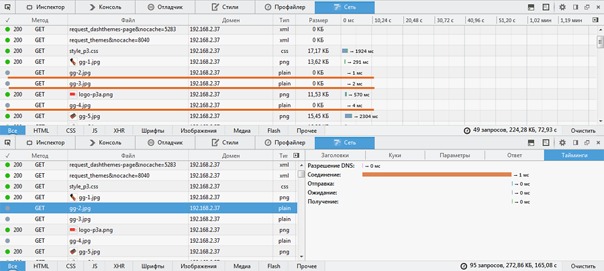Detach tools to separate window, 49-request panel
Viewport: 604px width, 271px height.
click(x=587, y=7)
